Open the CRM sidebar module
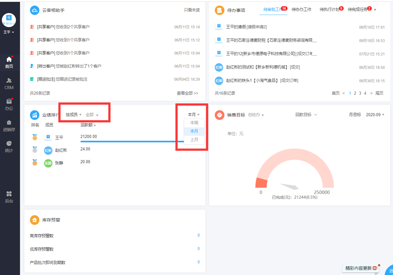The image size is (393, 275). (x=9, y=83)
